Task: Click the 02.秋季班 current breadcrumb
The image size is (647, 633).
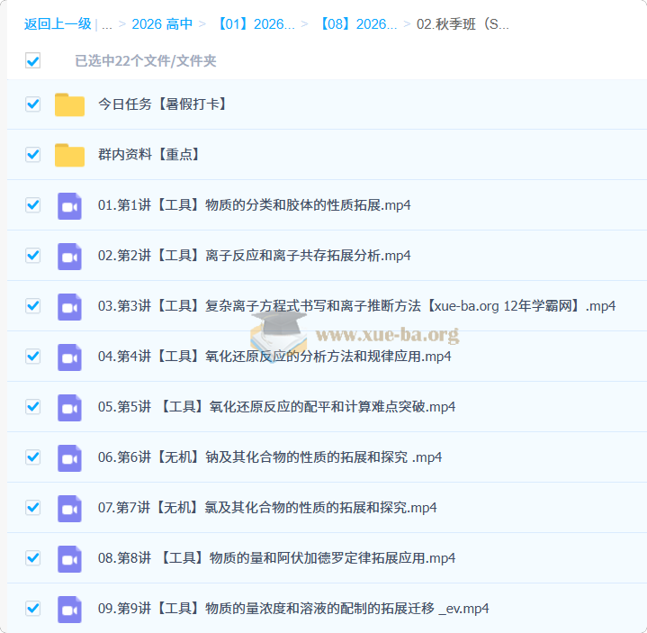Action: (x=463, y=24)
